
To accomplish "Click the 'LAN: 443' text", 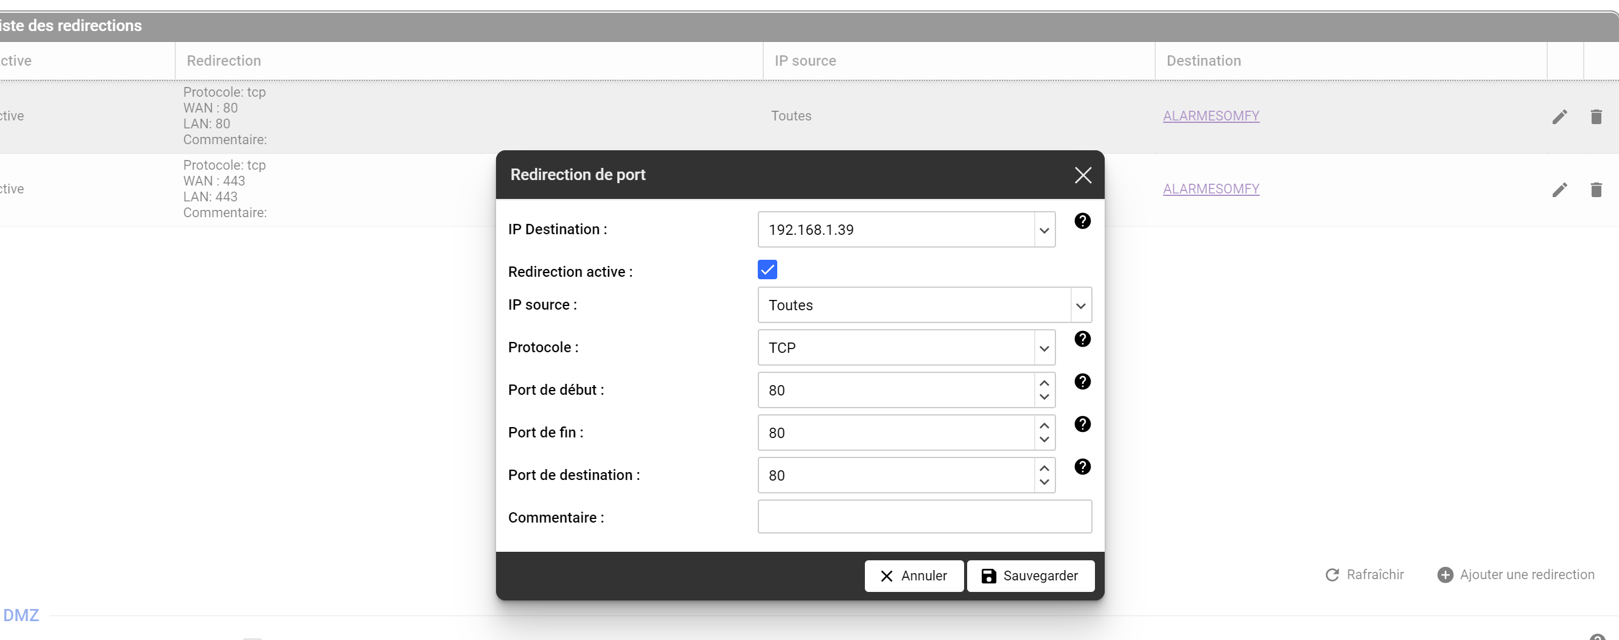I will 211,197.
